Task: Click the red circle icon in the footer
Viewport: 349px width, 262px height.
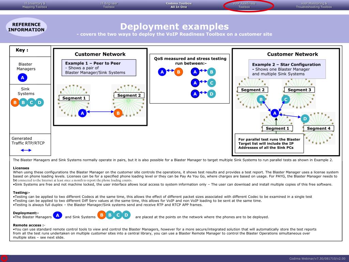Action: (4, 258)
